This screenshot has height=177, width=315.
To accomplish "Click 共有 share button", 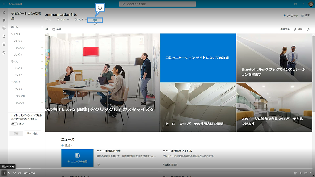I will pos(305,15).
